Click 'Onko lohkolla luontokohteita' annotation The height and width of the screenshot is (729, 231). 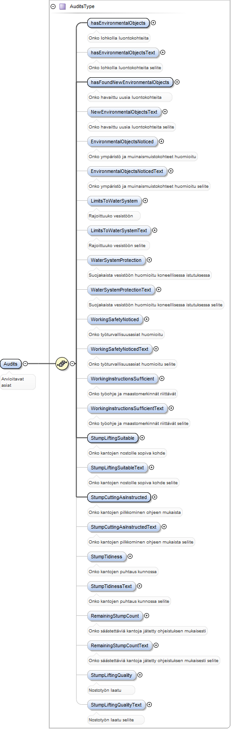coord(119,38)
